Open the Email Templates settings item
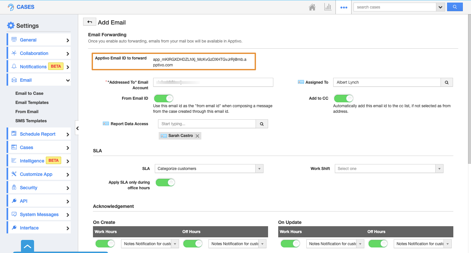Image resolution: width=471 pixels, height=253 pixels. click(x=32, y=103)
